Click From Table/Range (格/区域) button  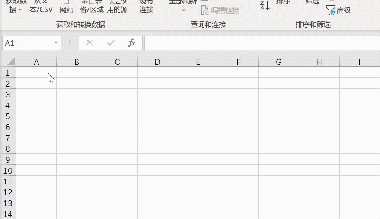click(92, 7)
